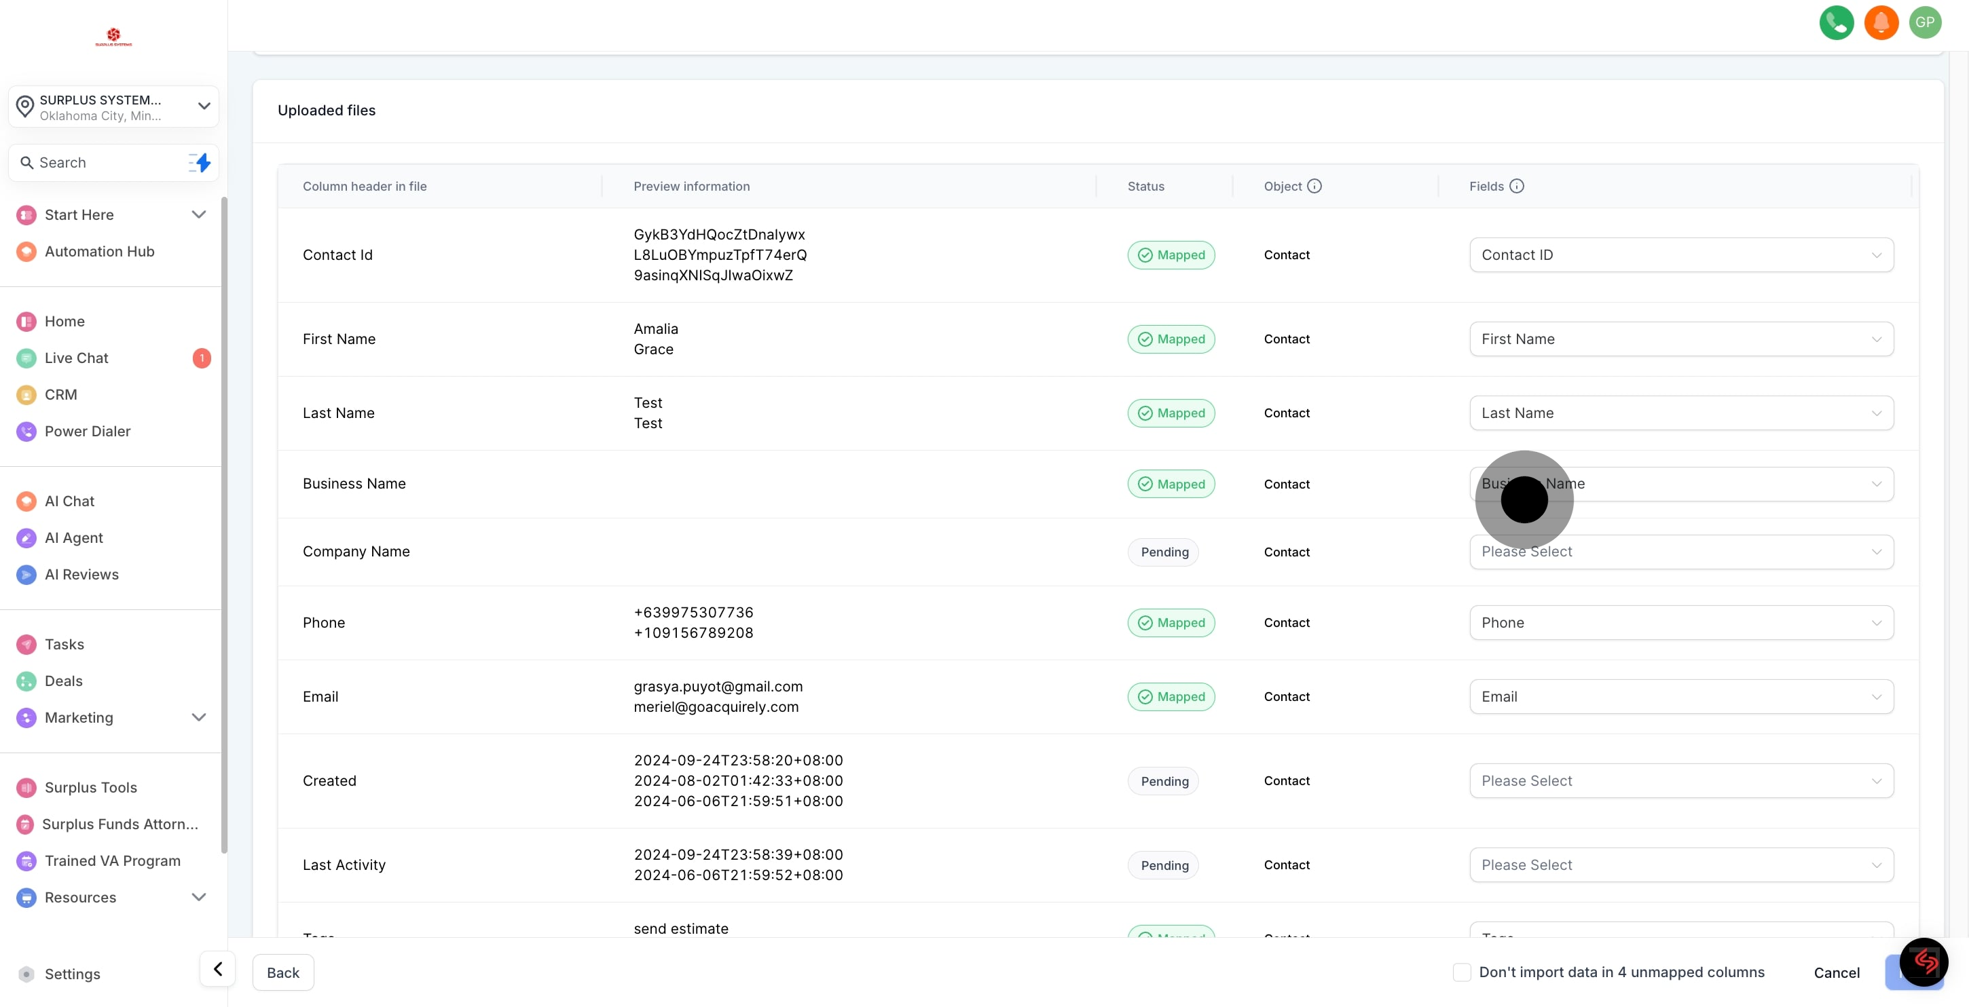Open Company Name field dropdown
Image resolution: width=1969 pixels, height=1007 pixels.
click(1681, 552)
